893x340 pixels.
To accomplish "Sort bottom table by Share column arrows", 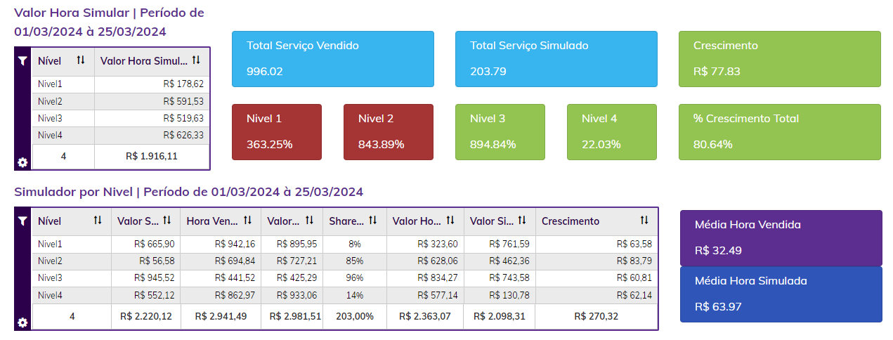I will (373, 221).
